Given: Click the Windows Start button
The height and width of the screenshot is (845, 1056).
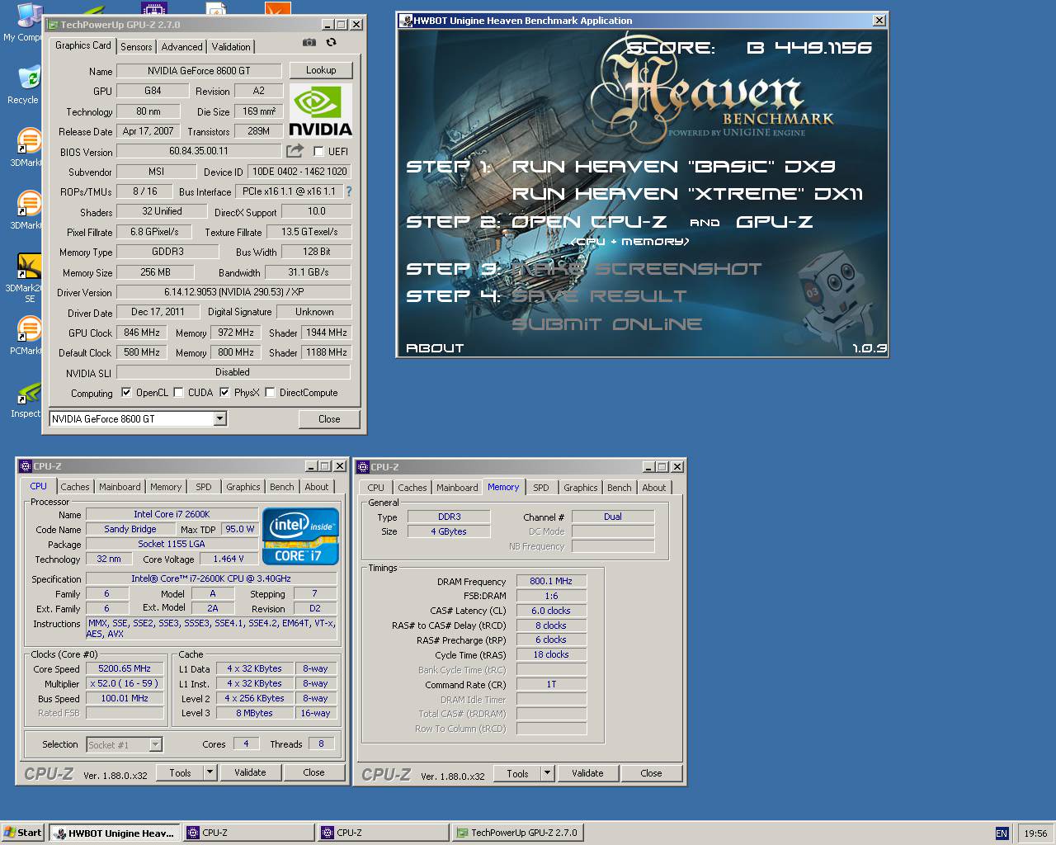Looking at the screenshot, I should coord(22,833).
